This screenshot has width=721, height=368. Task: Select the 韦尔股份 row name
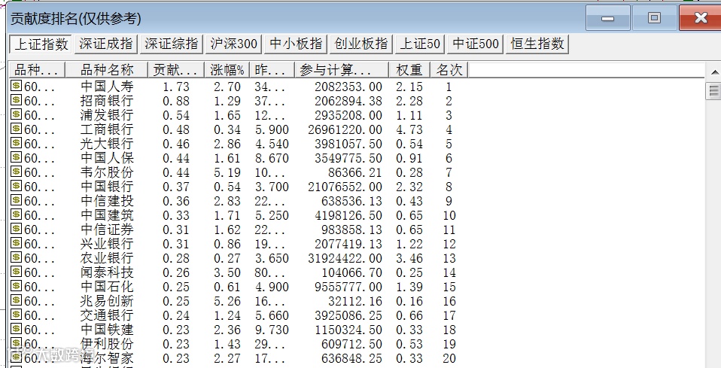tap(107, 172)
